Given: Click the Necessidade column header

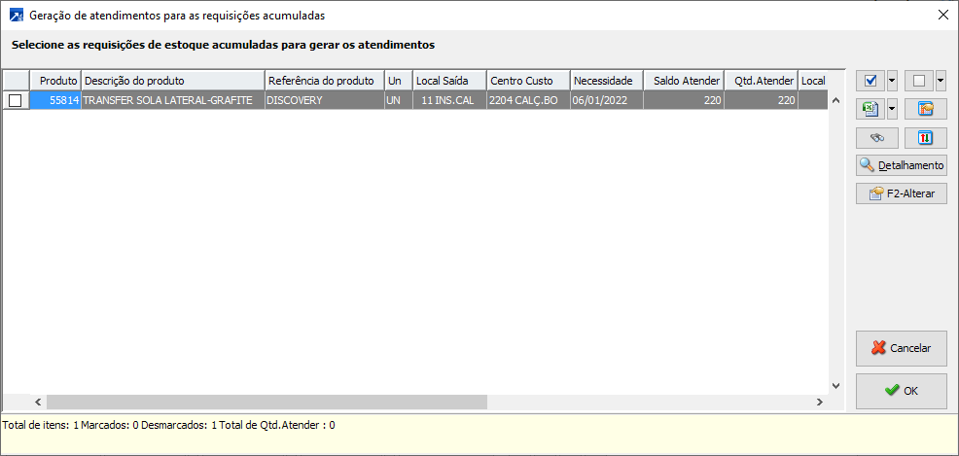Looking at the screenshot, I should point(606,81).
